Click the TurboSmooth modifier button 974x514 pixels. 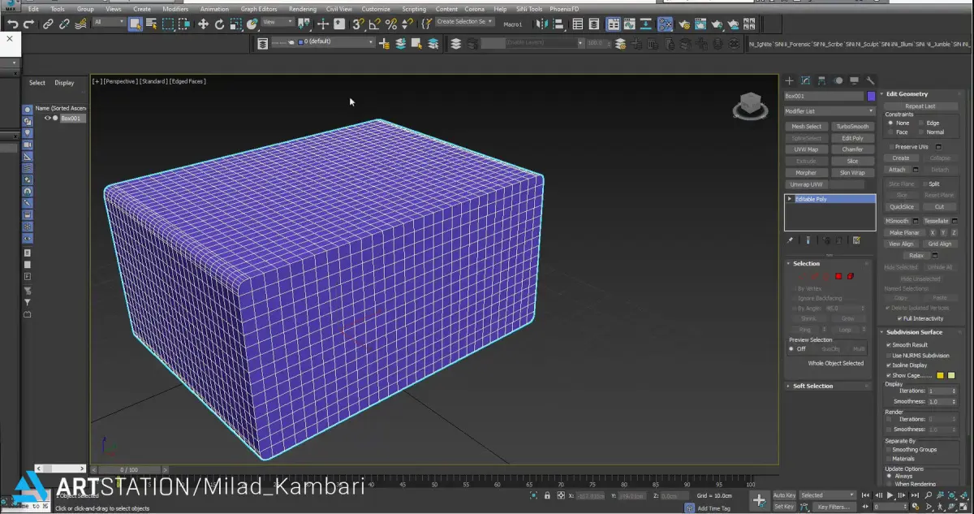coord(853,127)
